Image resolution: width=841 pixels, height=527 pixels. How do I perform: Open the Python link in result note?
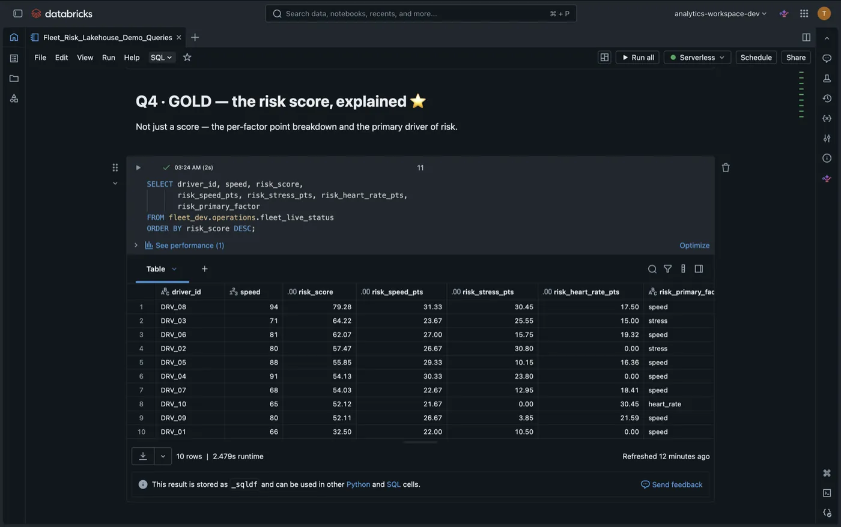point(358,484)
